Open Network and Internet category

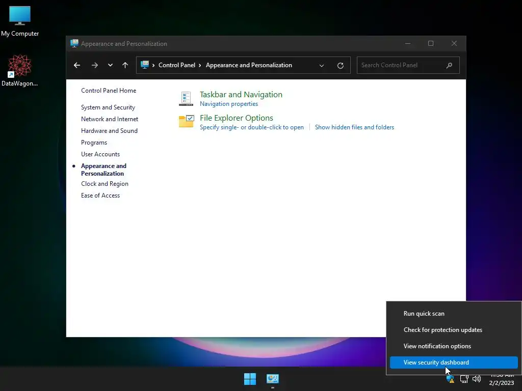(x=110, y=119)
